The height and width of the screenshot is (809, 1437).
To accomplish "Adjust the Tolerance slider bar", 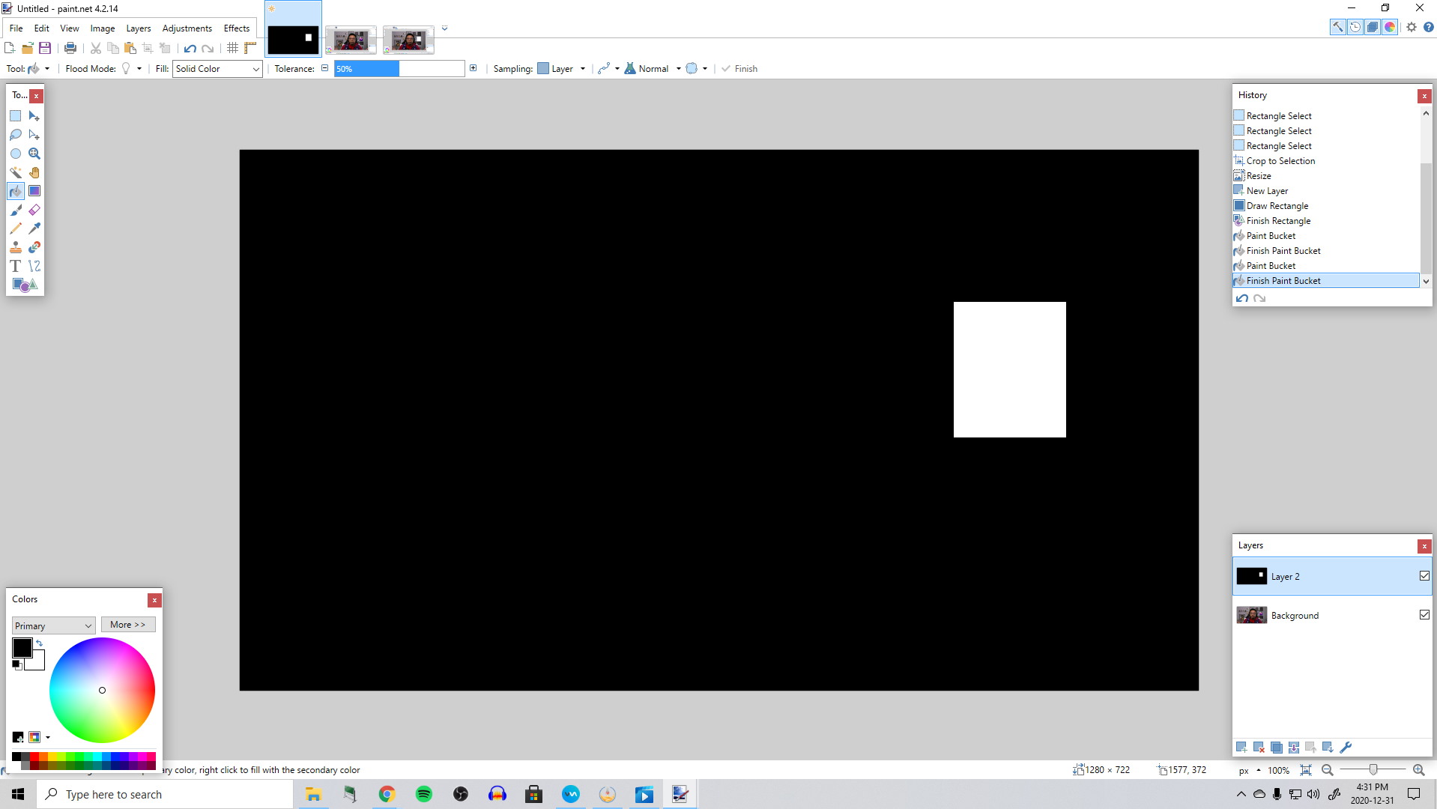I will pos(399,69).
